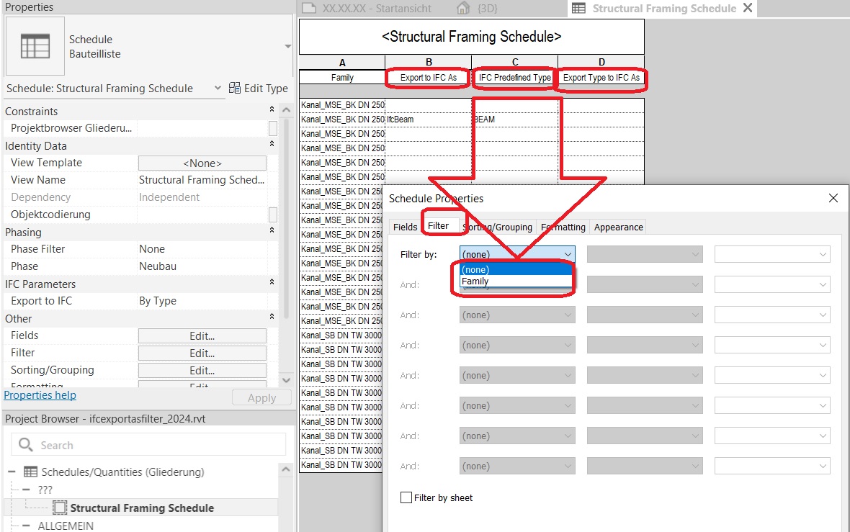The image size is (850, 532).
Task: Click the sheet icon on XX.XX.XX Startansicht tab
Action: [310, 9]
